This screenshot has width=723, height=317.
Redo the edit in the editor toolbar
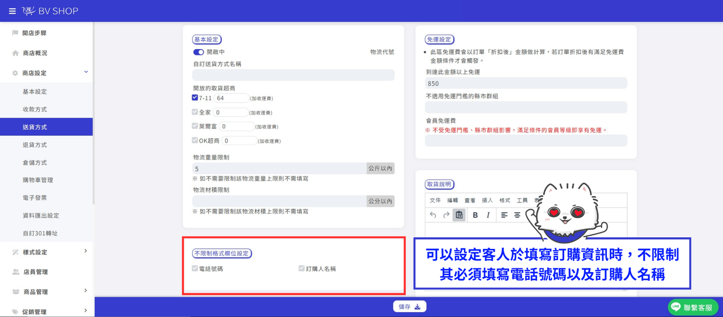[x=446, y=215]
